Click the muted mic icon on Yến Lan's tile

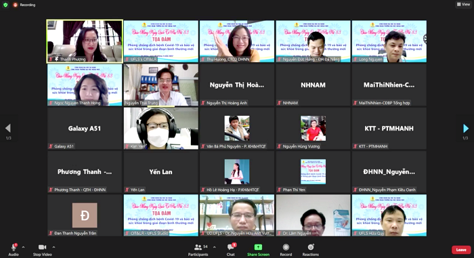[x=127, y=190]
